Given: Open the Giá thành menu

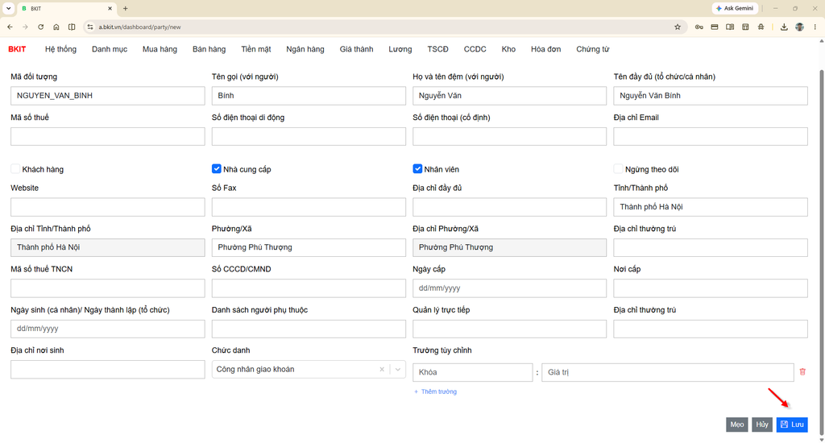Looking at the screenshot, I should coord(356,49).
